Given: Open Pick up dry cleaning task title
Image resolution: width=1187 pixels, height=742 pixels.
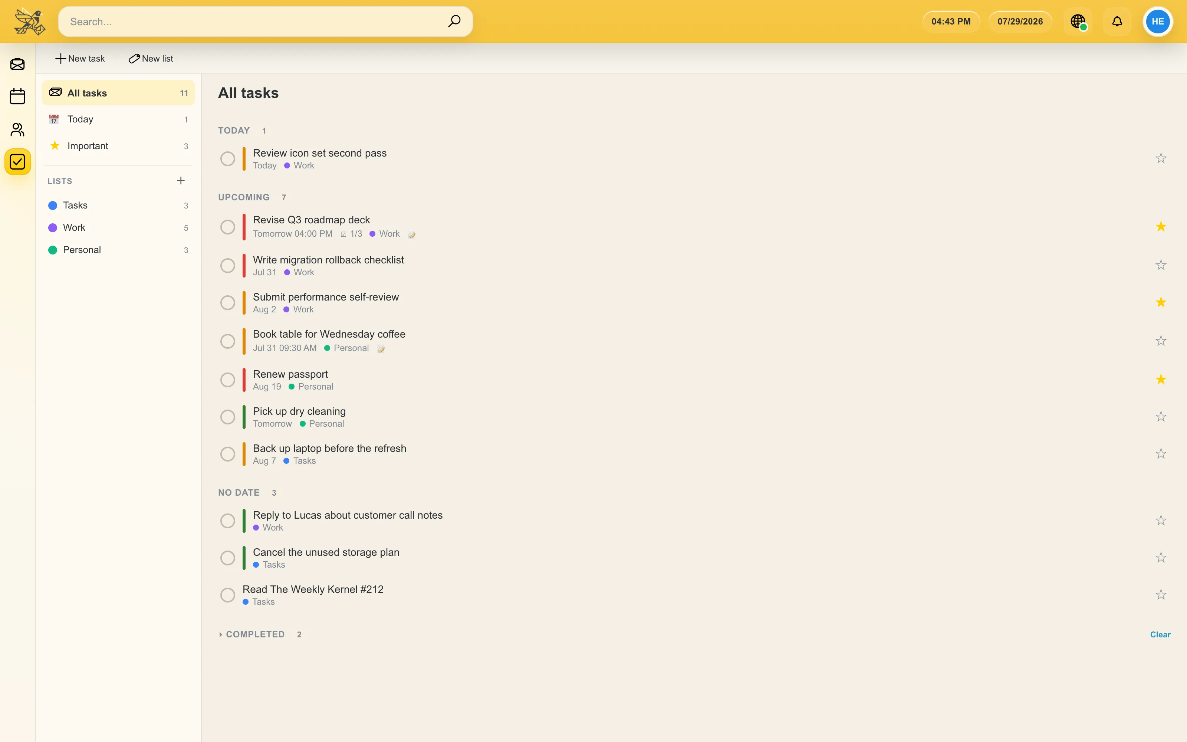Looking at the screenshot, I should (299, 411).
